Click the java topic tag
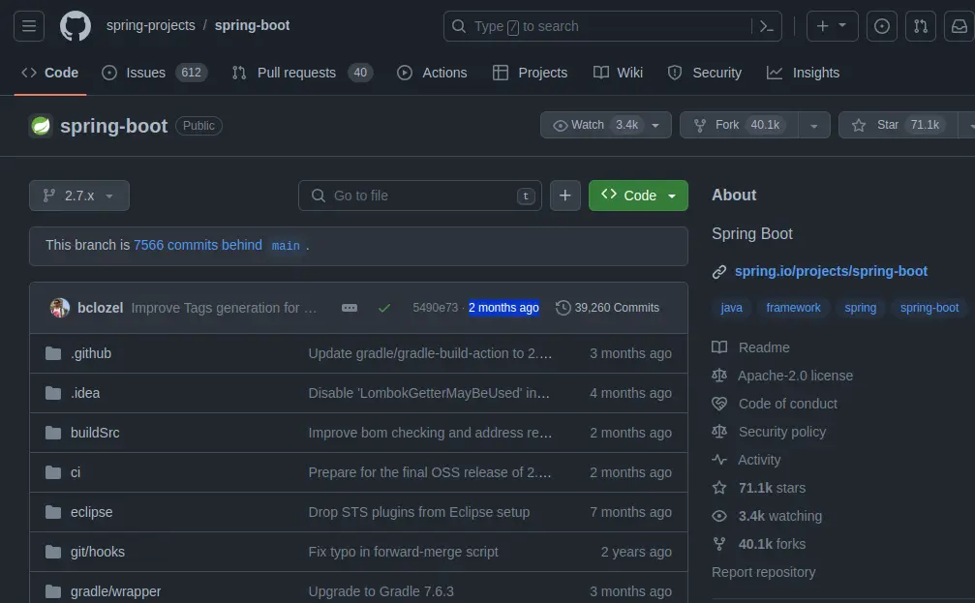 click(x=731, y=308)
